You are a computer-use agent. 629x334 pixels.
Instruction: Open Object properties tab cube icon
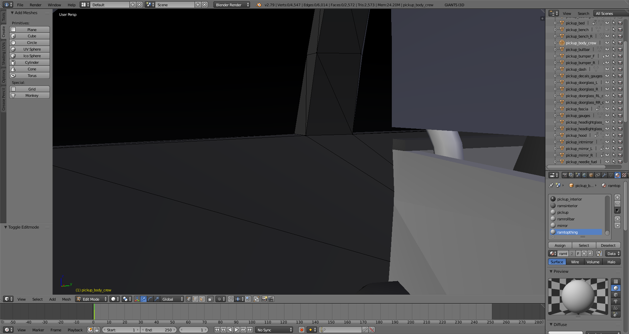click(x=591, y=175)
